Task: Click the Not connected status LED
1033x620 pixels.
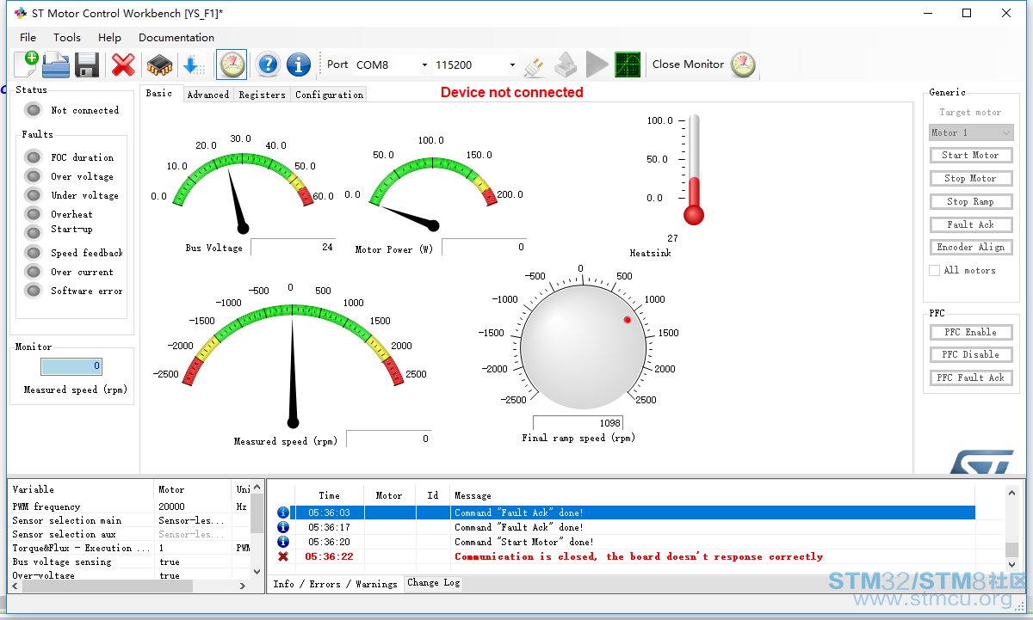Action: pos(34,110)
